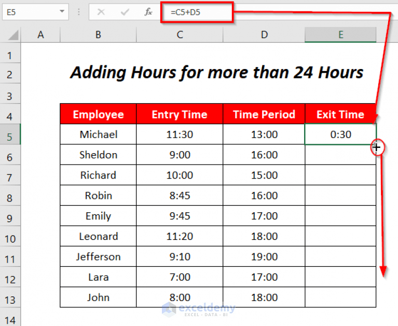Click the empty exit time cell for John
This screenshot has width=398, height=326.
[x=340, y=297]
